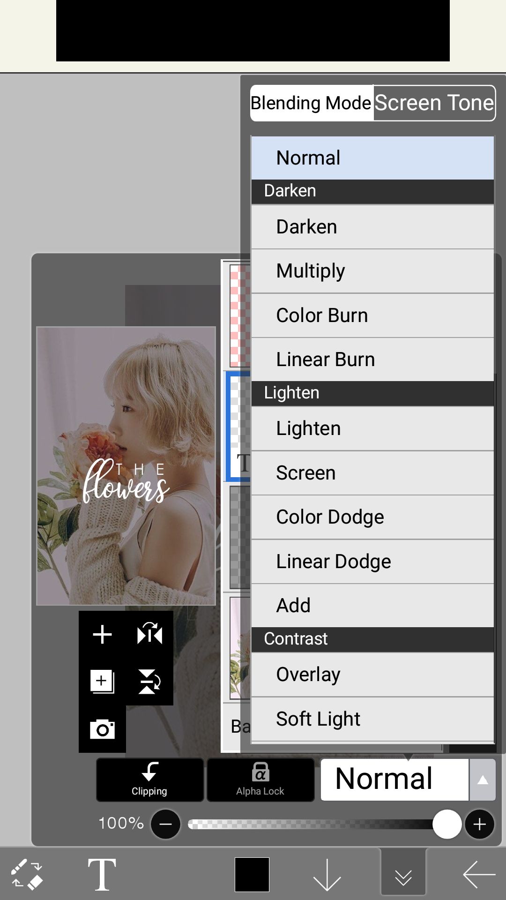Pick the Linear Burn blending mode
Screen dimensions: 506x900
point(372,360)
